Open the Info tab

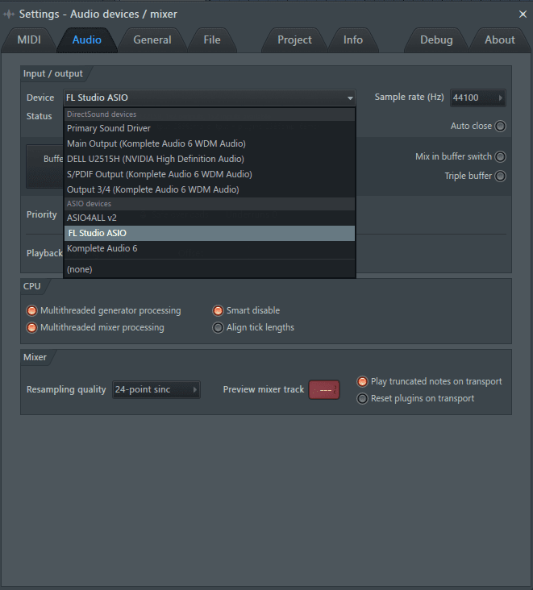point(352,39)
